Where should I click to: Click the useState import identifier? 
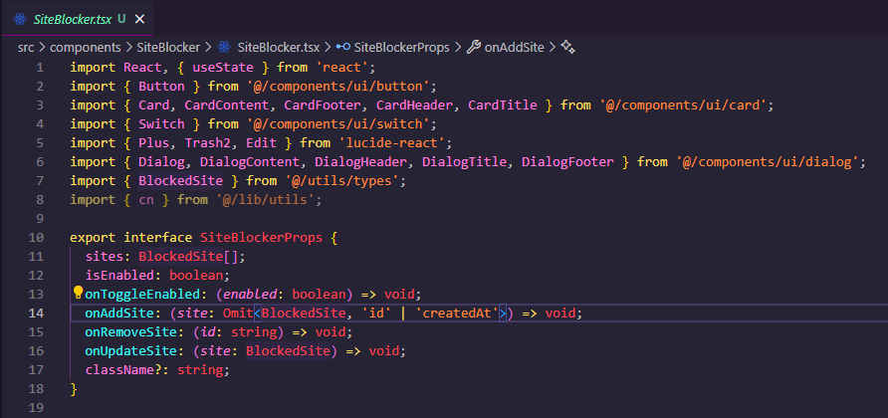pyautogui.click(x=223, y=68)
